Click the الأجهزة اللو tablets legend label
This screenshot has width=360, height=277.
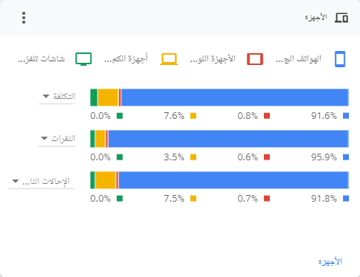213,59
